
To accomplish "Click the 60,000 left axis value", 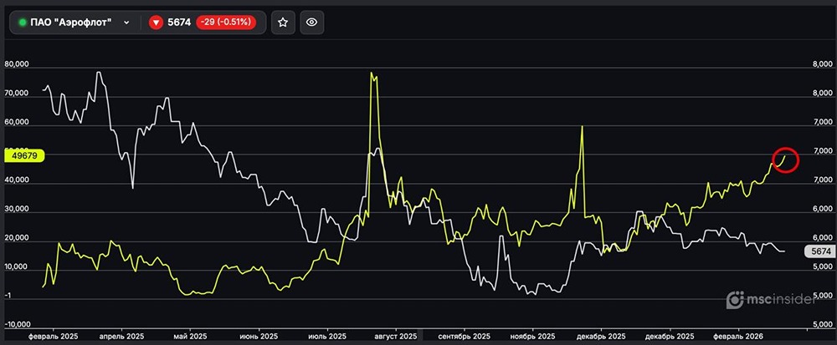I will 17,123.
